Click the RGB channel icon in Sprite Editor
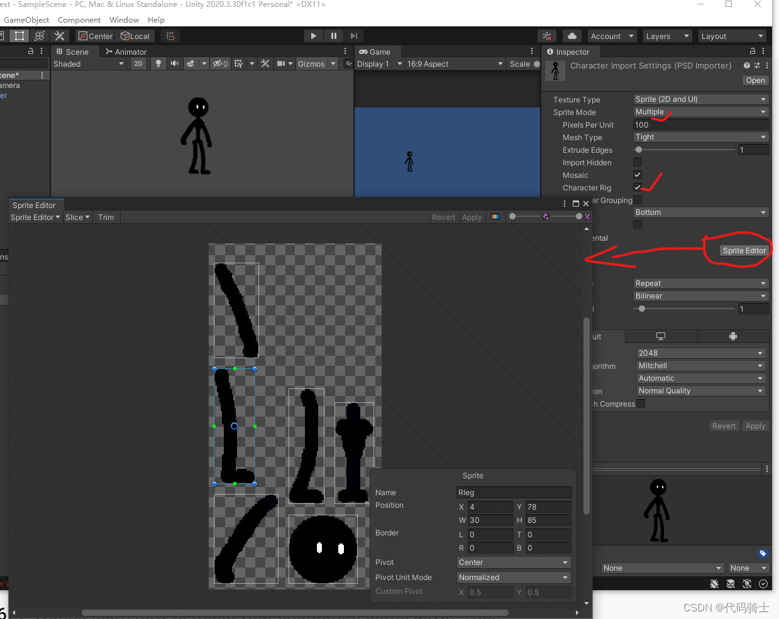Screen dimensions: 779x619 (495, 216)
